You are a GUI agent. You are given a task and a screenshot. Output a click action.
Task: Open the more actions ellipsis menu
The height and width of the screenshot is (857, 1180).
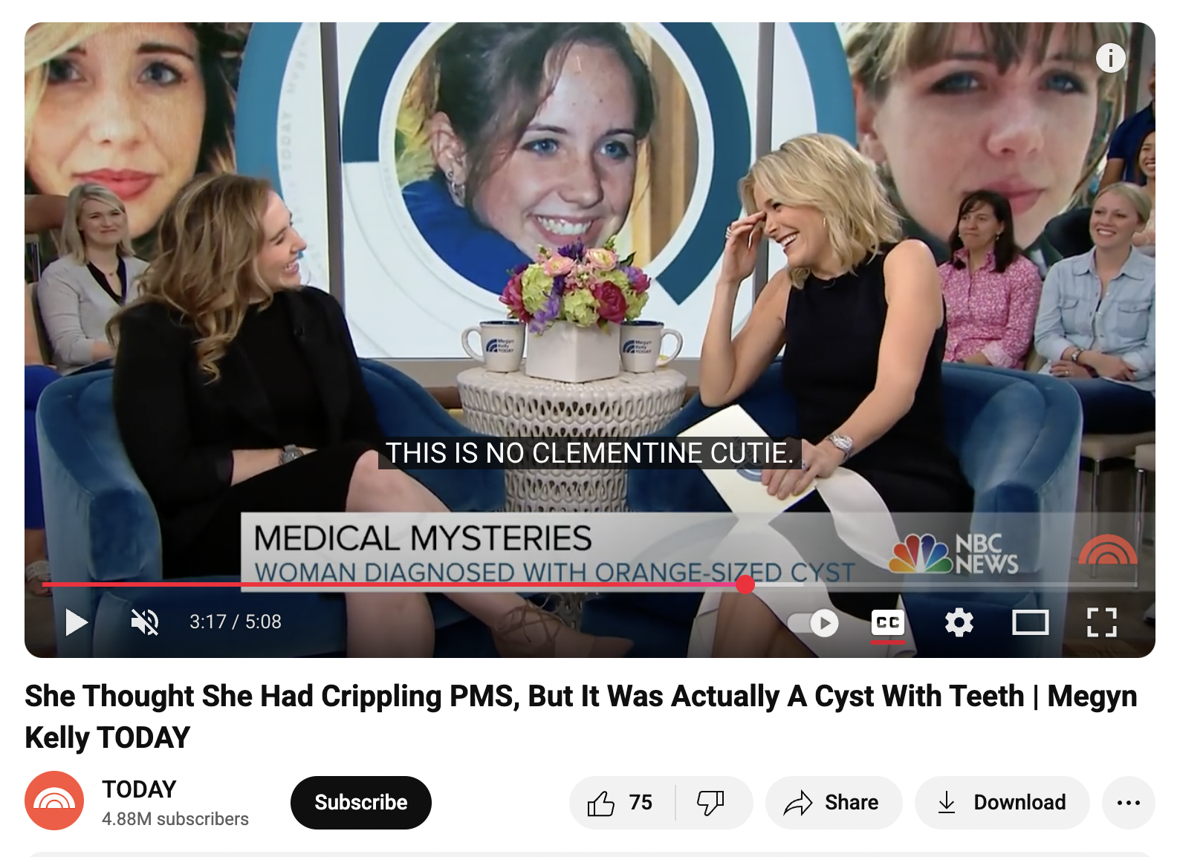tap(1129, 802)
